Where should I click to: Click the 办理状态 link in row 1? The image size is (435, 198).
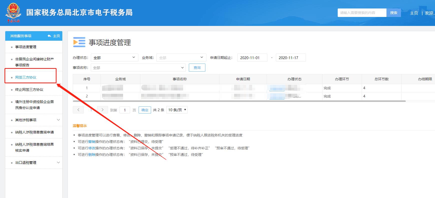[277, 88]
